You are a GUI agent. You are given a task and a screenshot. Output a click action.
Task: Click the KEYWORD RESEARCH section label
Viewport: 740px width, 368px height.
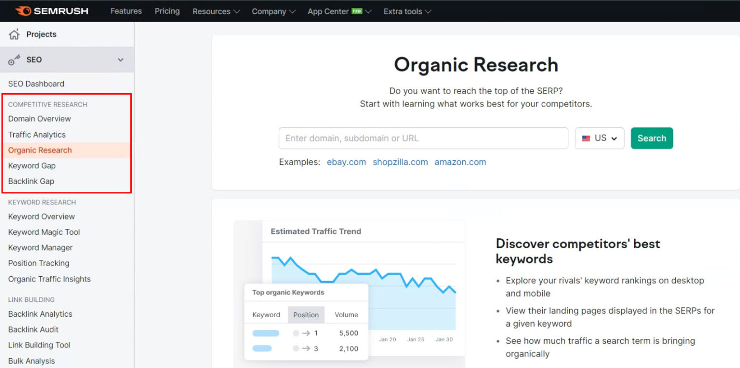[42, 202]
